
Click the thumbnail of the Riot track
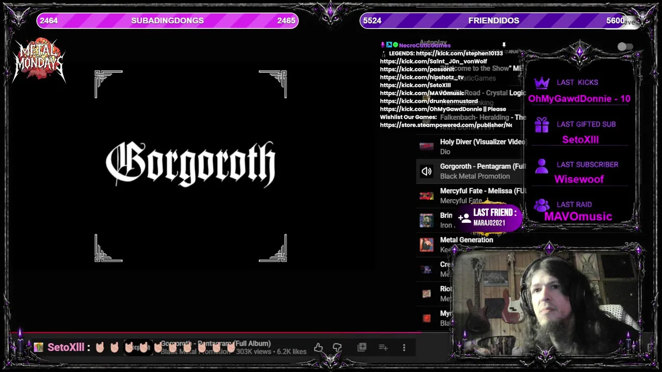[426, 294]
